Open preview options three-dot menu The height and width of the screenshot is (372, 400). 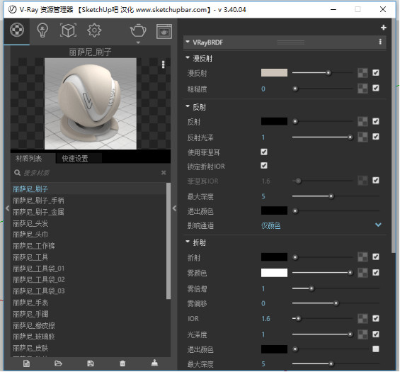[164, 64]
